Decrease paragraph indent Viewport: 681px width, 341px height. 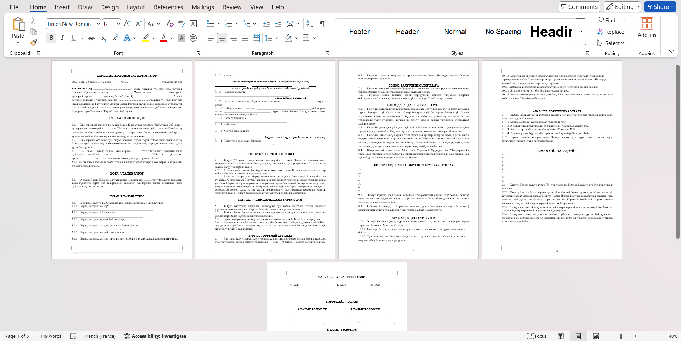point(267,24)
